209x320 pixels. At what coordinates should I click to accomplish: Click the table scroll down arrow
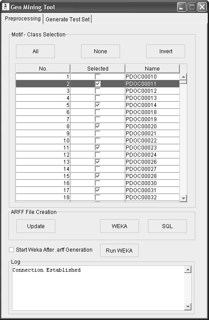click(183, 198)
